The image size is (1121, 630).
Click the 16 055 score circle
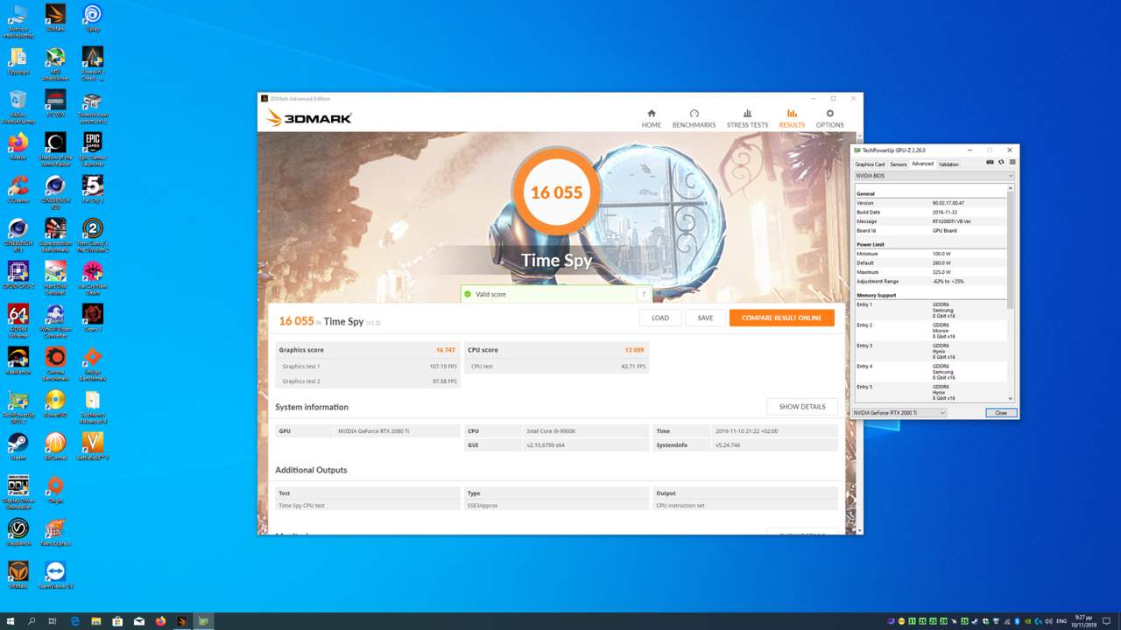[556, 192]
